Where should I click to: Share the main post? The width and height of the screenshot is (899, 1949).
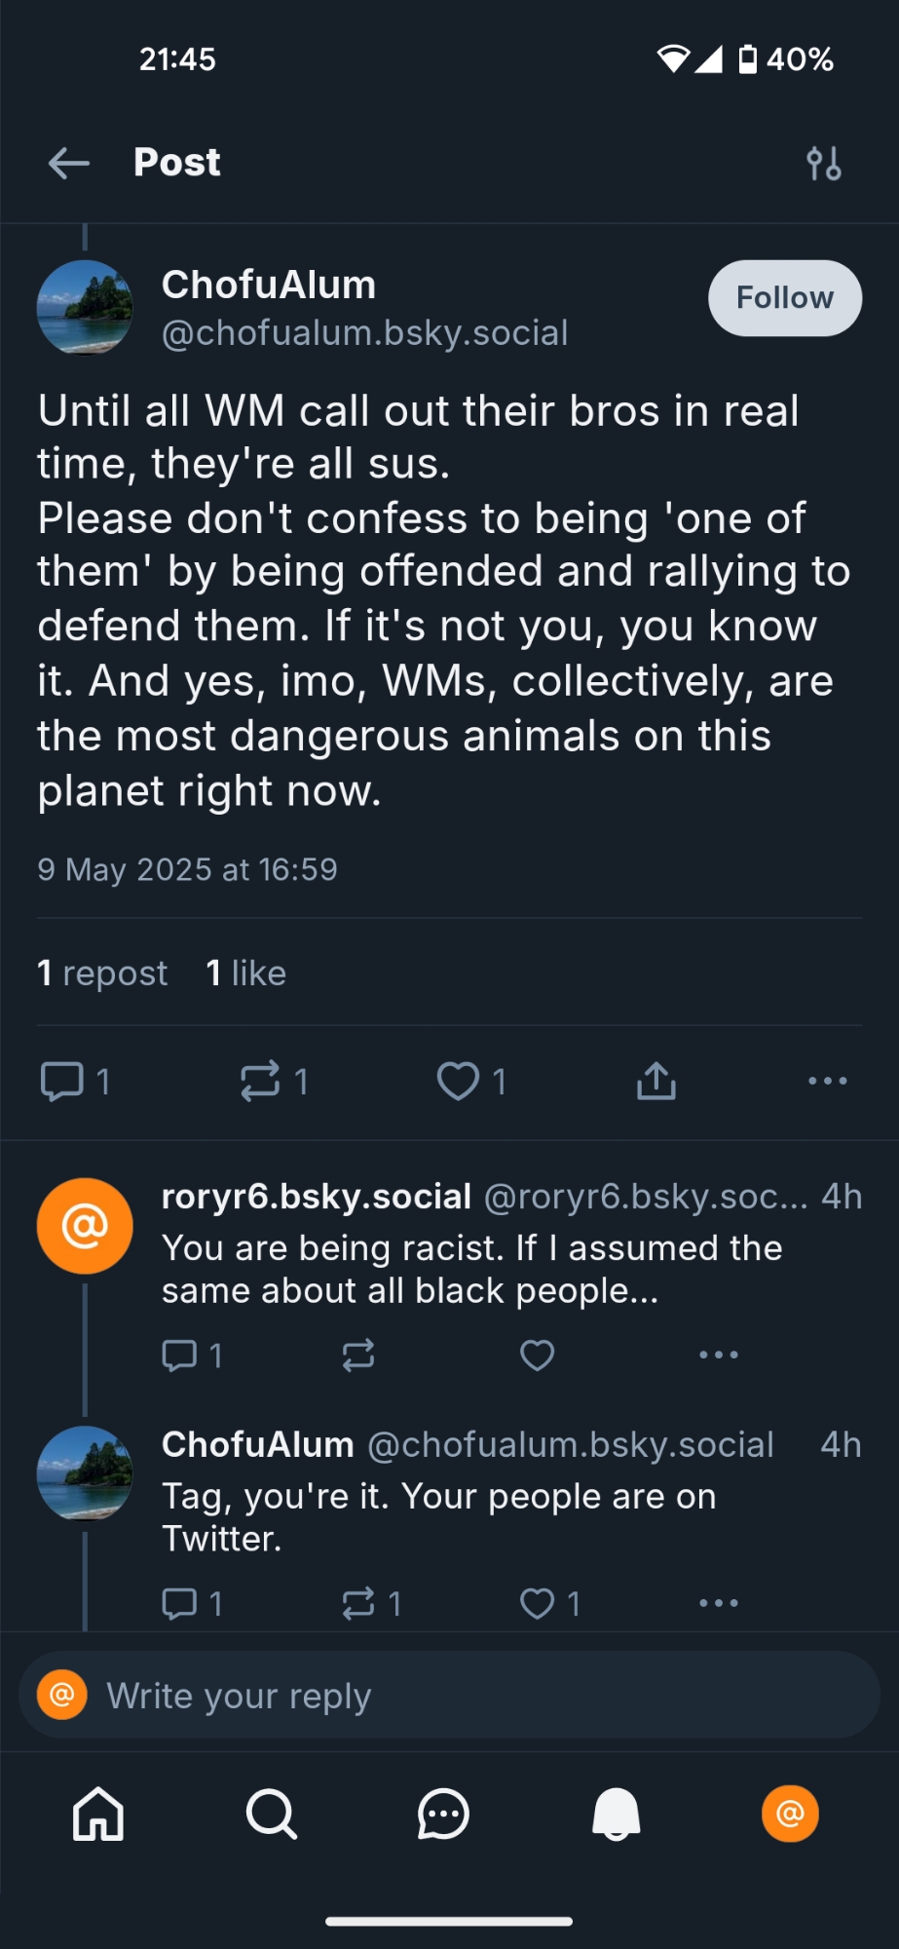656,1081
